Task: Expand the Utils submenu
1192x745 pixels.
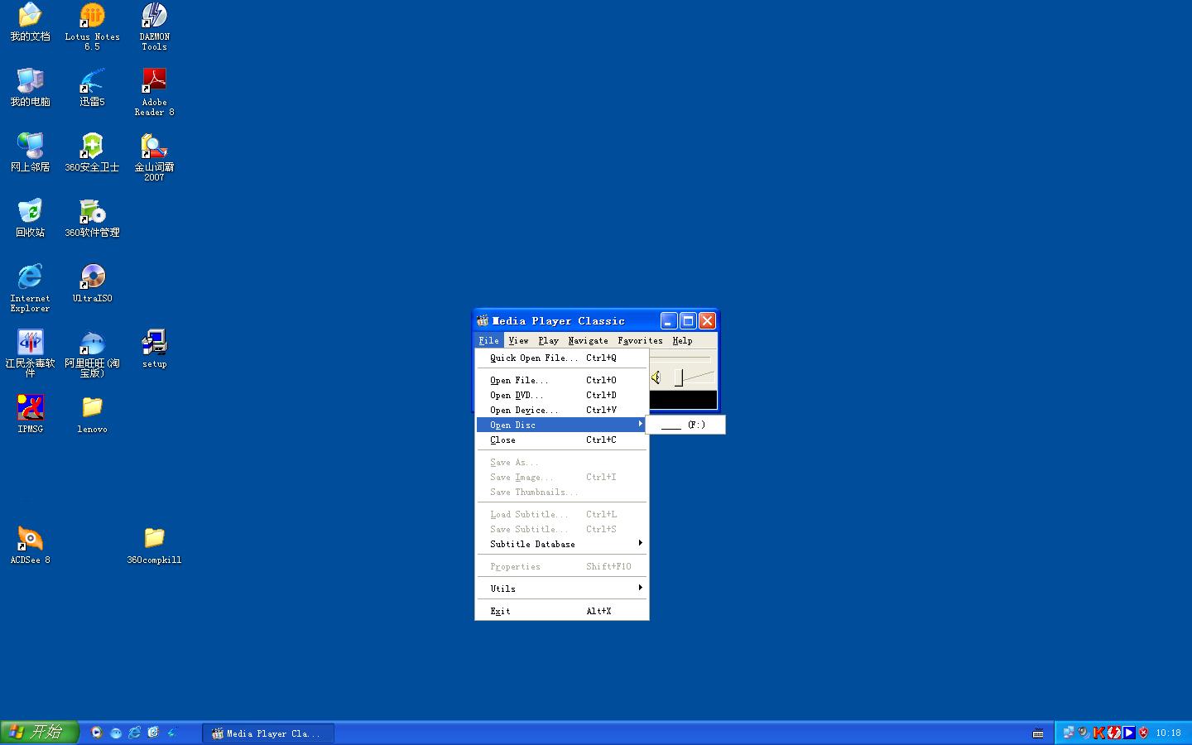Action: 561,589
